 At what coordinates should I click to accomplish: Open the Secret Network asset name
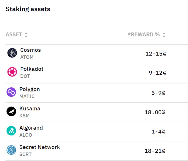point(40,147)
